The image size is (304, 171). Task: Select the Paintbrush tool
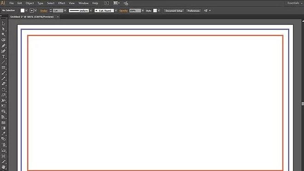3,73
